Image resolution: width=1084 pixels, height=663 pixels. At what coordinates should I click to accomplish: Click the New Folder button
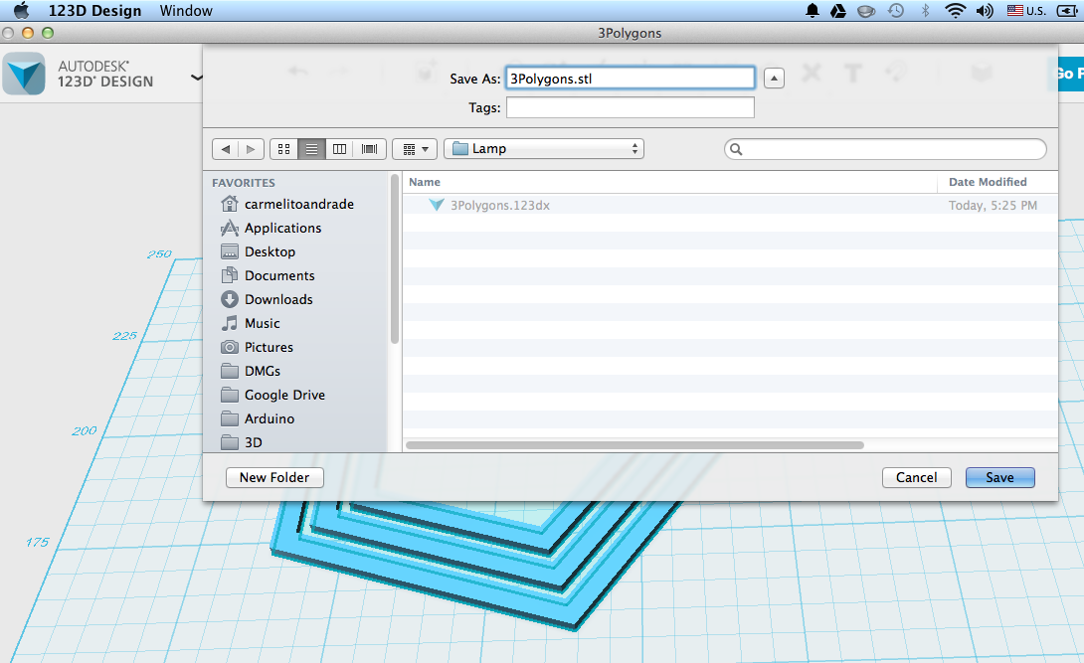tap(274, 477)
